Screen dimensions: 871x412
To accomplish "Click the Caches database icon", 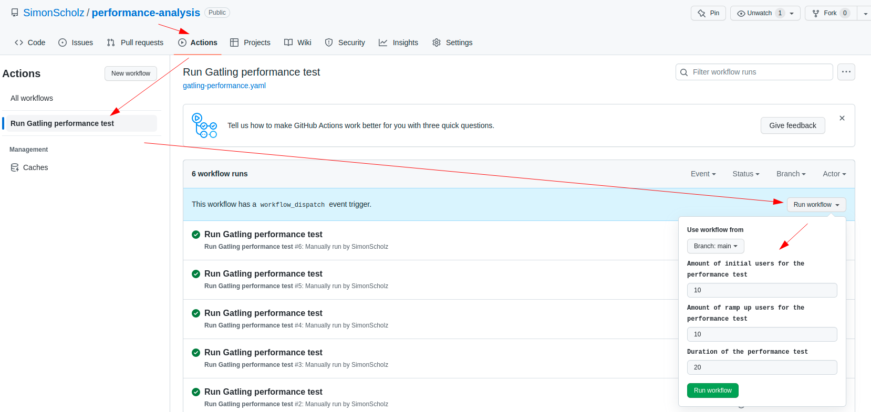I will click(15, 167).
